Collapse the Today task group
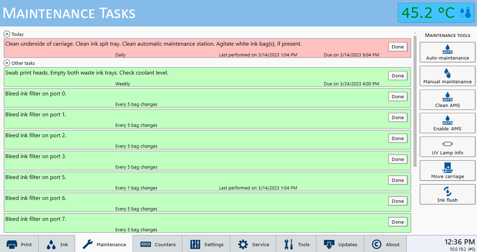 (x=7, y=34)
